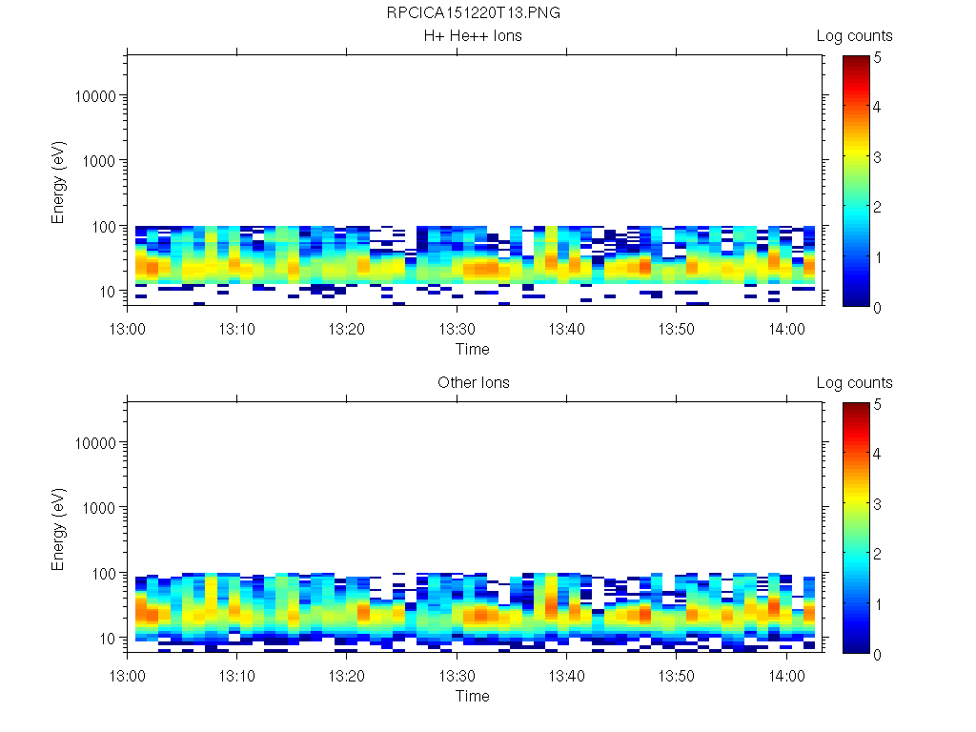Click the value 1 on the top colorbar scale
Screen dimensions: 976x732
tap(878, 257)
